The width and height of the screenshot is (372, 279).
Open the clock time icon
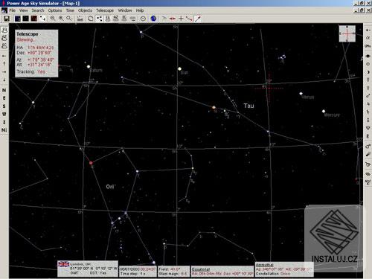tap(143, 19)
